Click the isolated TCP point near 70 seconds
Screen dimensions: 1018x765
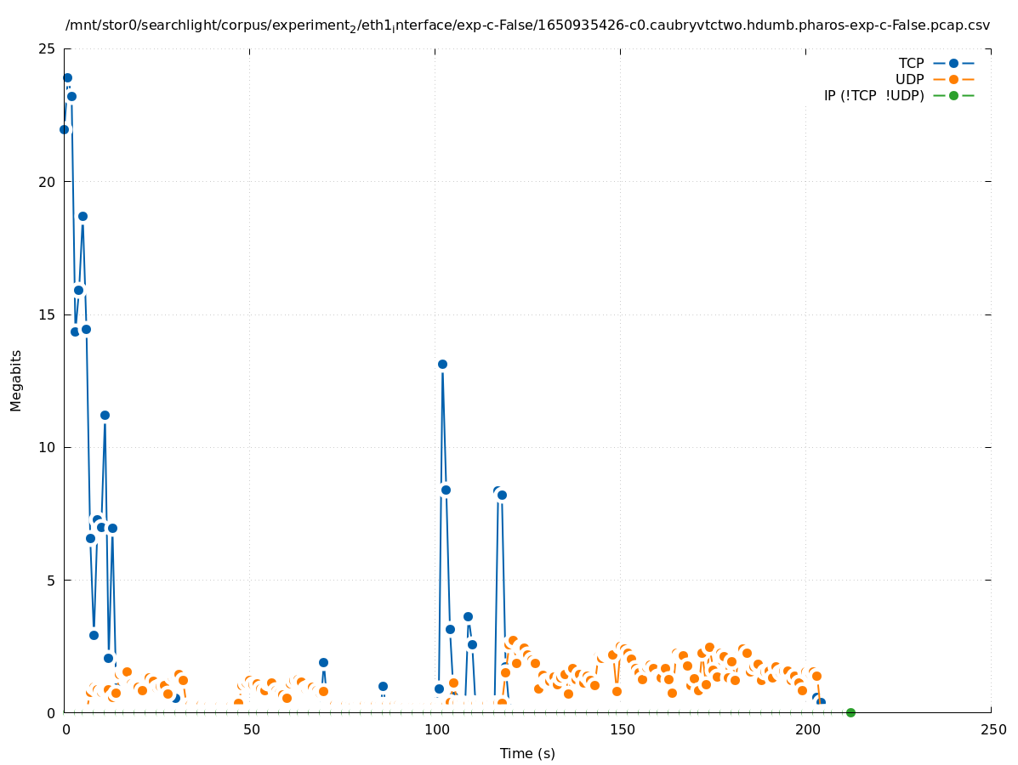[x=323, y=662]
